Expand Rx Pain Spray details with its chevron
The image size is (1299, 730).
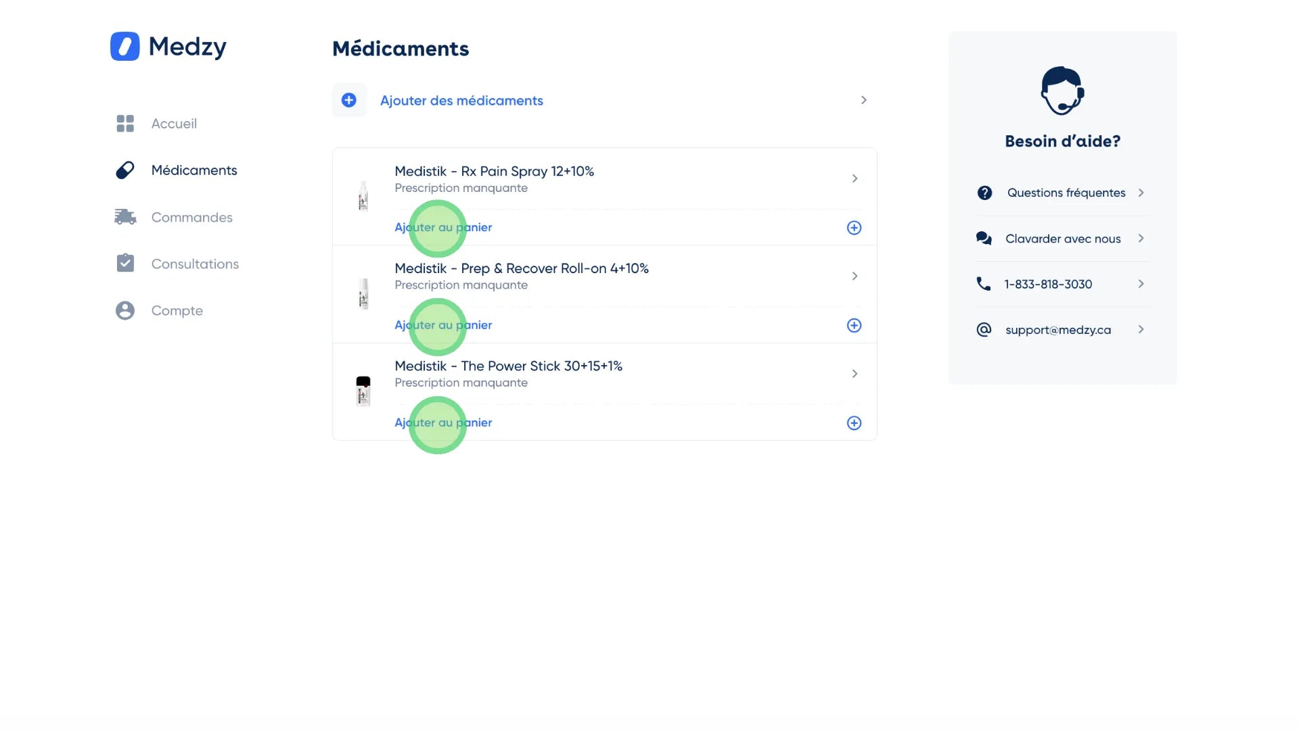tap(854, 178)
